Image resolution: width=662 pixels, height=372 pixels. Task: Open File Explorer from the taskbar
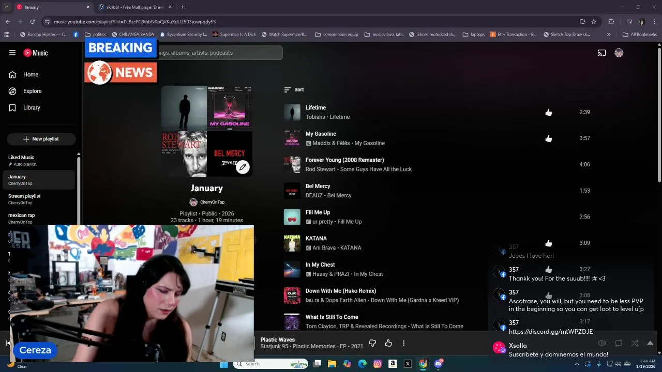(332, 364)
